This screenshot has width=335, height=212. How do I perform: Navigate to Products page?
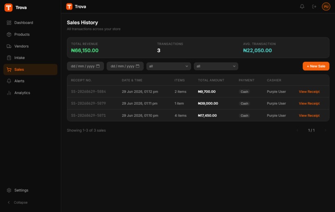(x=30, y=35)
